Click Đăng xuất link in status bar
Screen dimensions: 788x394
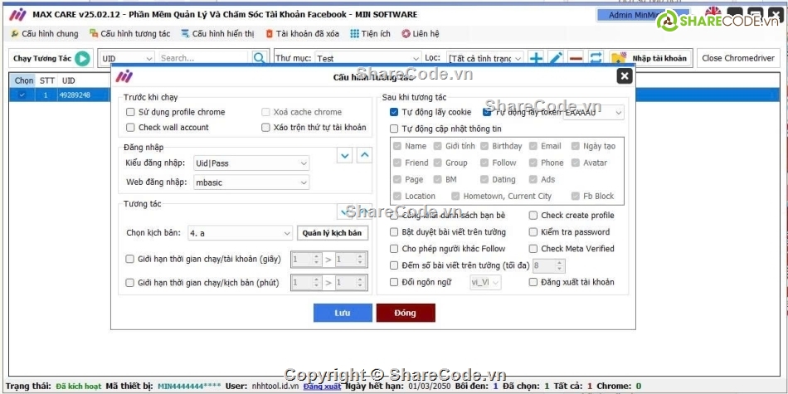coord(322,386)
